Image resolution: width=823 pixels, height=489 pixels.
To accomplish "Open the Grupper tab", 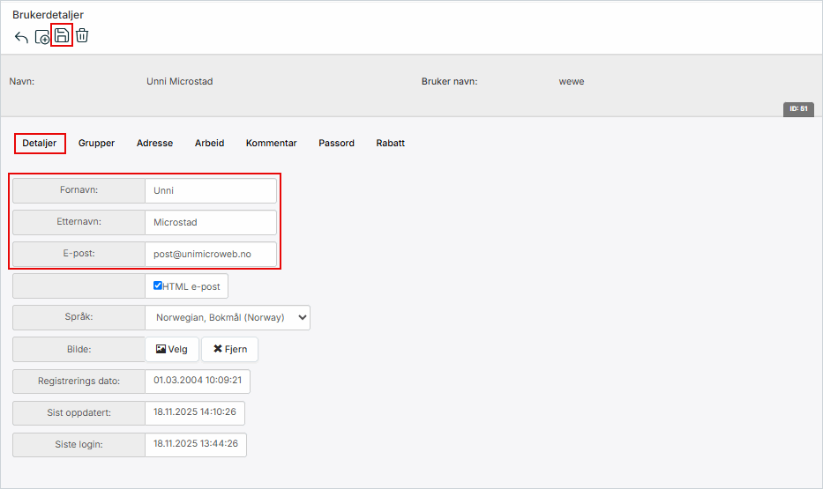I will pyautogui.click(x=96, y=143).
